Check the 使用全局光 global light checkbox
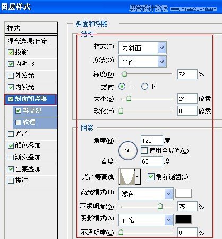This screenshot has height=239, width=222. (144, 151)
